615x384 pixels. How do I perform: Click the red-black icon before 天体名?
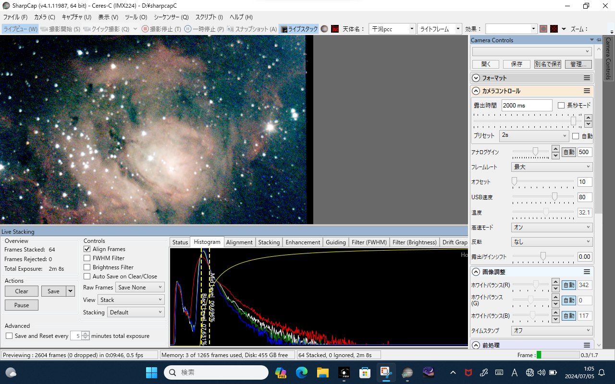(335, 29)
